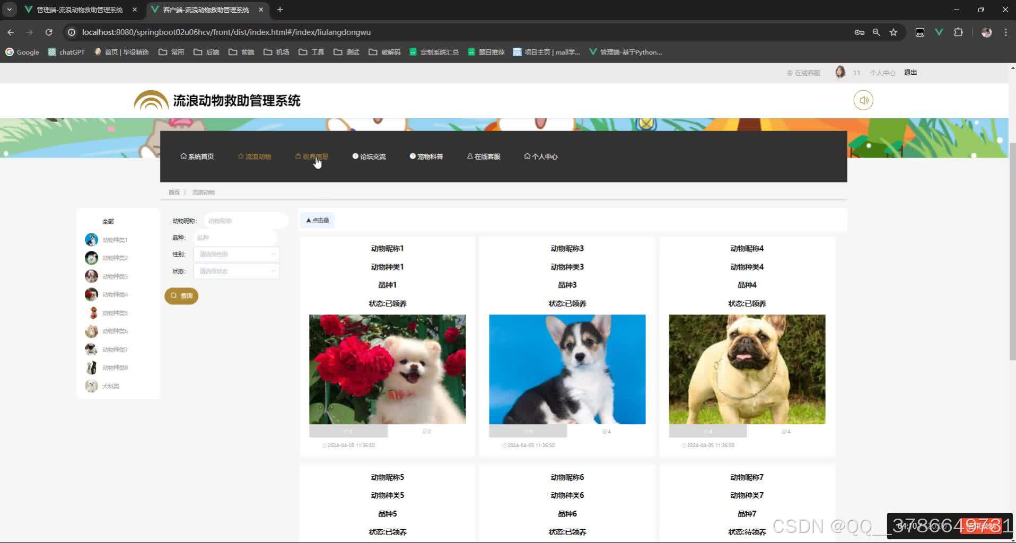Open 前端 bookmarks folder
The image size is (1016, 543).
(241, 52)
